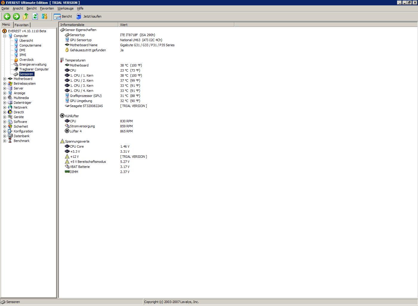Switch to the Favoriten tab in sidebar
Viewport: 418px width, 306px height.
pyautogui.click(x=22, y=25)
